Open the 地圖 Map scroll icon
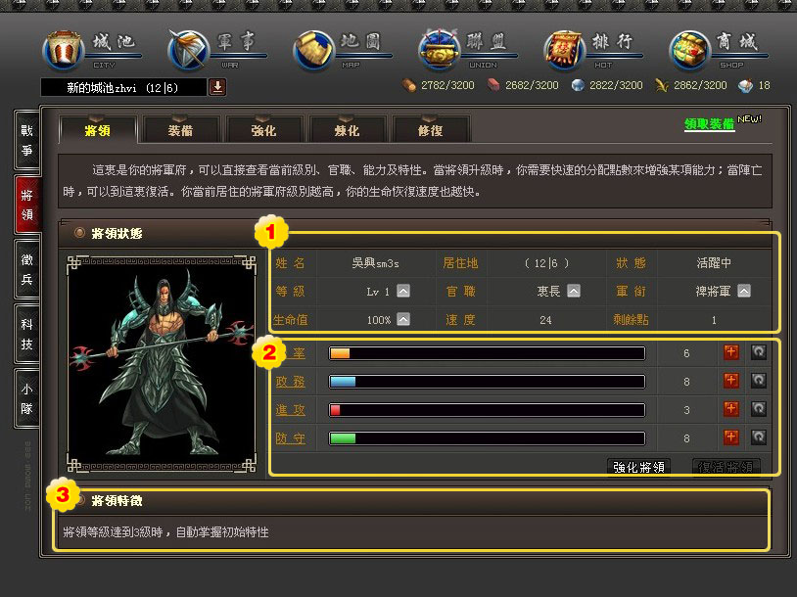Screen dimensions: 797x597 313,50
